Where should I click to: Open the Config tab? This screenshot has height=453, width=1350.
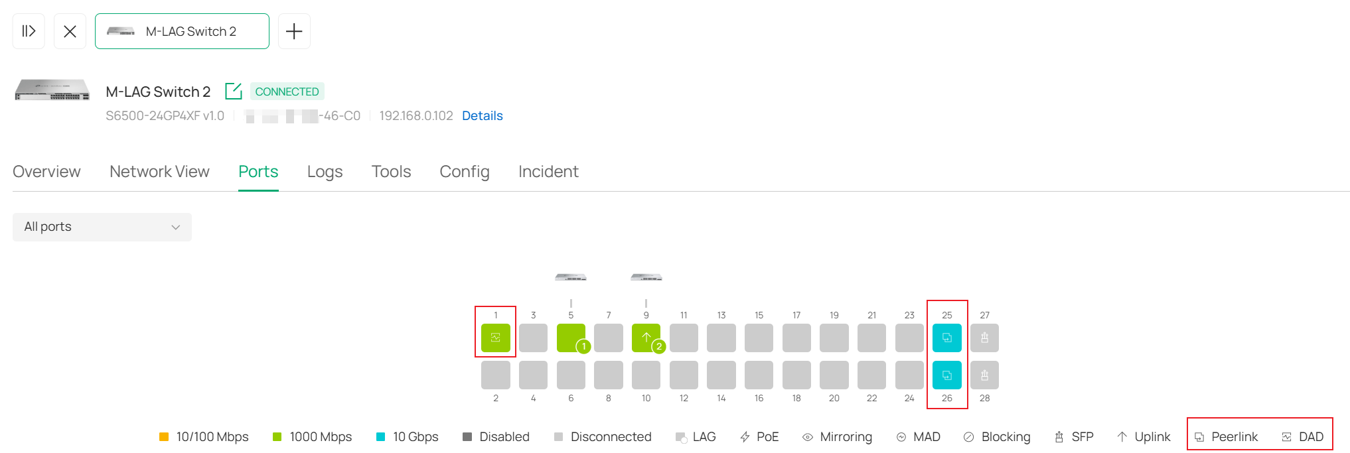coord(464,172)
